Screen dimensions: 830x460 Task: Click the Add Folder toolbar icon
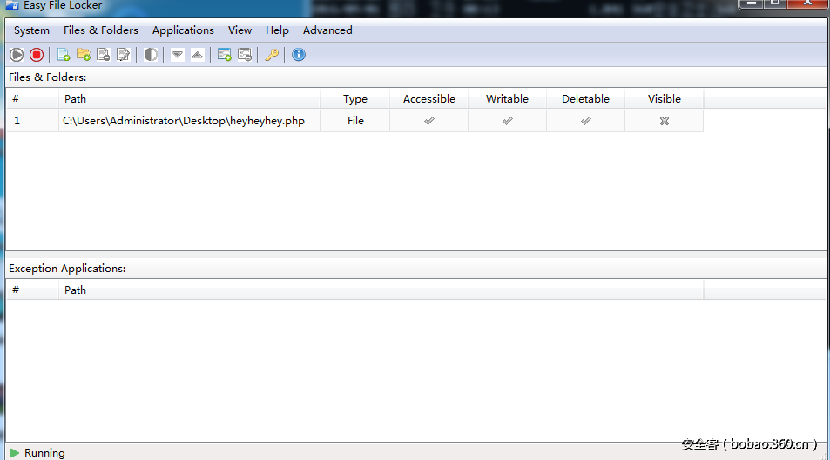point(83,55)
